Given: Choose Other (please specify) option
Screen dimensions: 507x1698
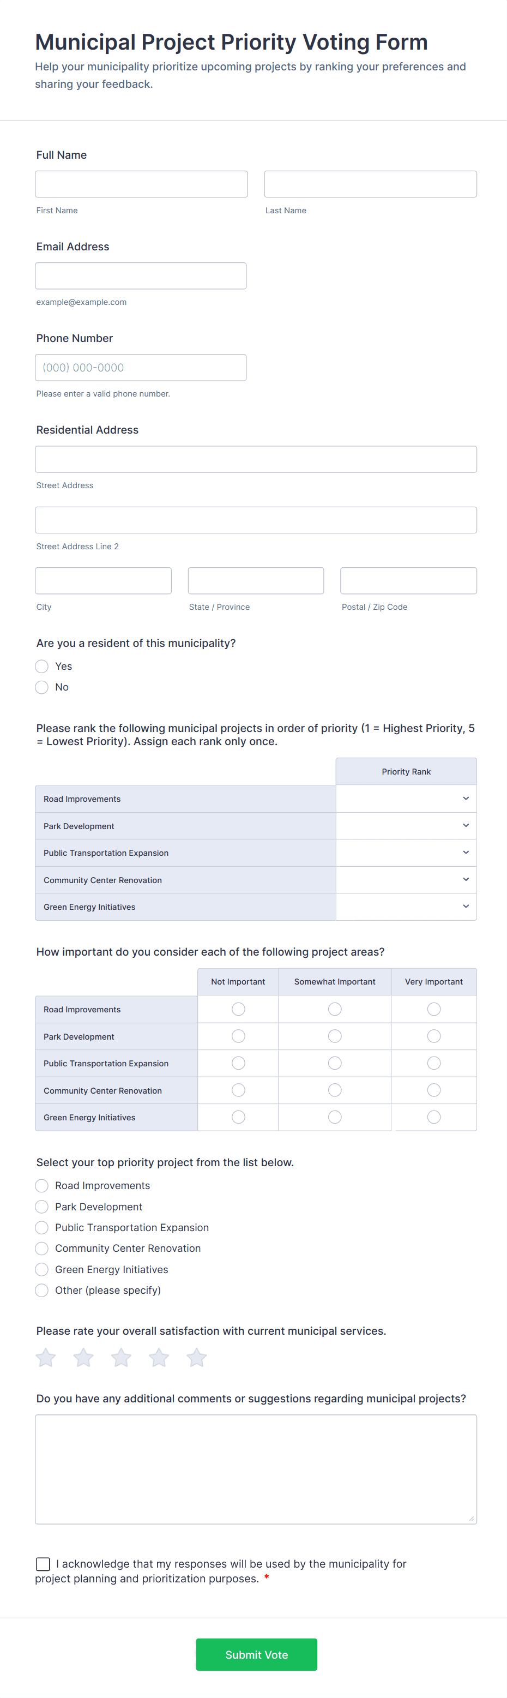Looking at the screenshot, I should tap(41, 1290).
